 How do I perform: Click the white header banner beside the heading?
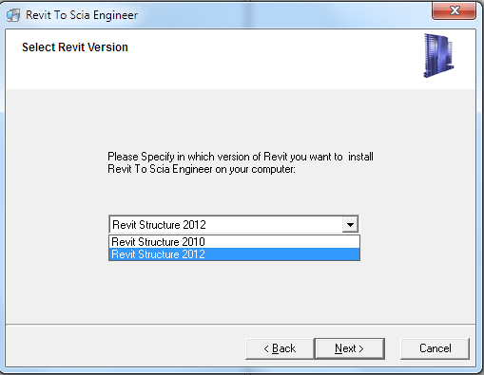(269, 59)
